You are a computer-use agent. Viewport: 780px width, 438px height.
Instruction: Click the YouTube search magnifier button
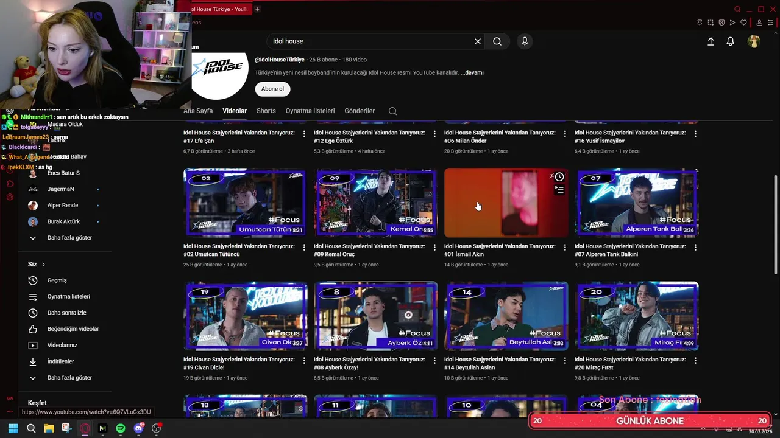[497, 41]
